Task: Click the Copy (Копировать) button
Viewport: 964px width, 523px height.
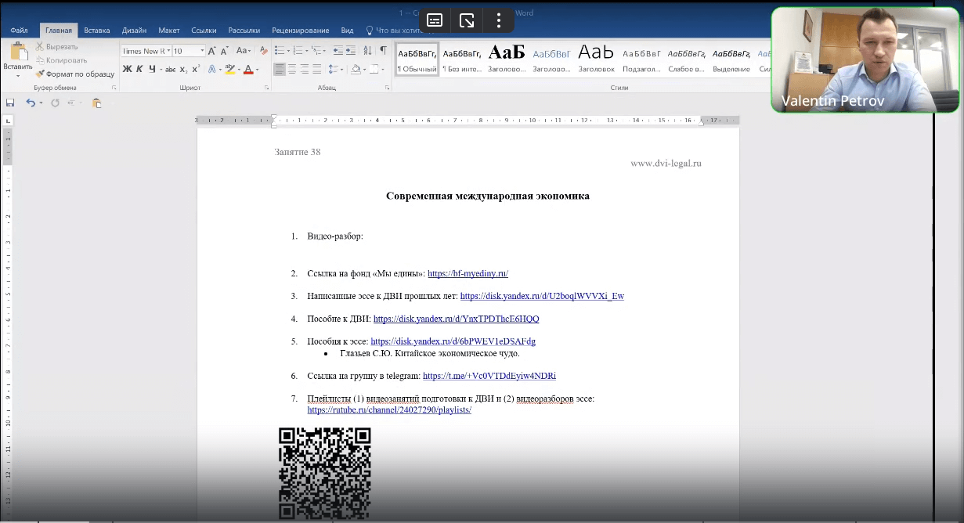Action: click(60, 60)
